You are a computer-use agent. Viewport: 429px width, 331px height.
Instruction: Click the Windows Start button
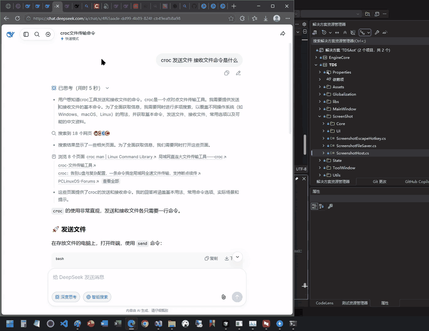tap(10, 324)
